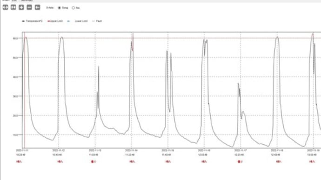Click the 12:43:48 time label
Viewport: 321px width, 180px height.
point(275,155)
